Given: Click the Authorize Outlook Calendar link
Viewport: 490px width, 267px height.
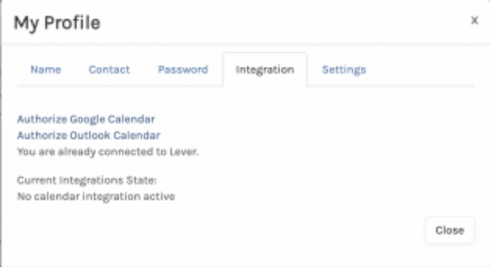Looking at the screenshot, I should (88, 135).
